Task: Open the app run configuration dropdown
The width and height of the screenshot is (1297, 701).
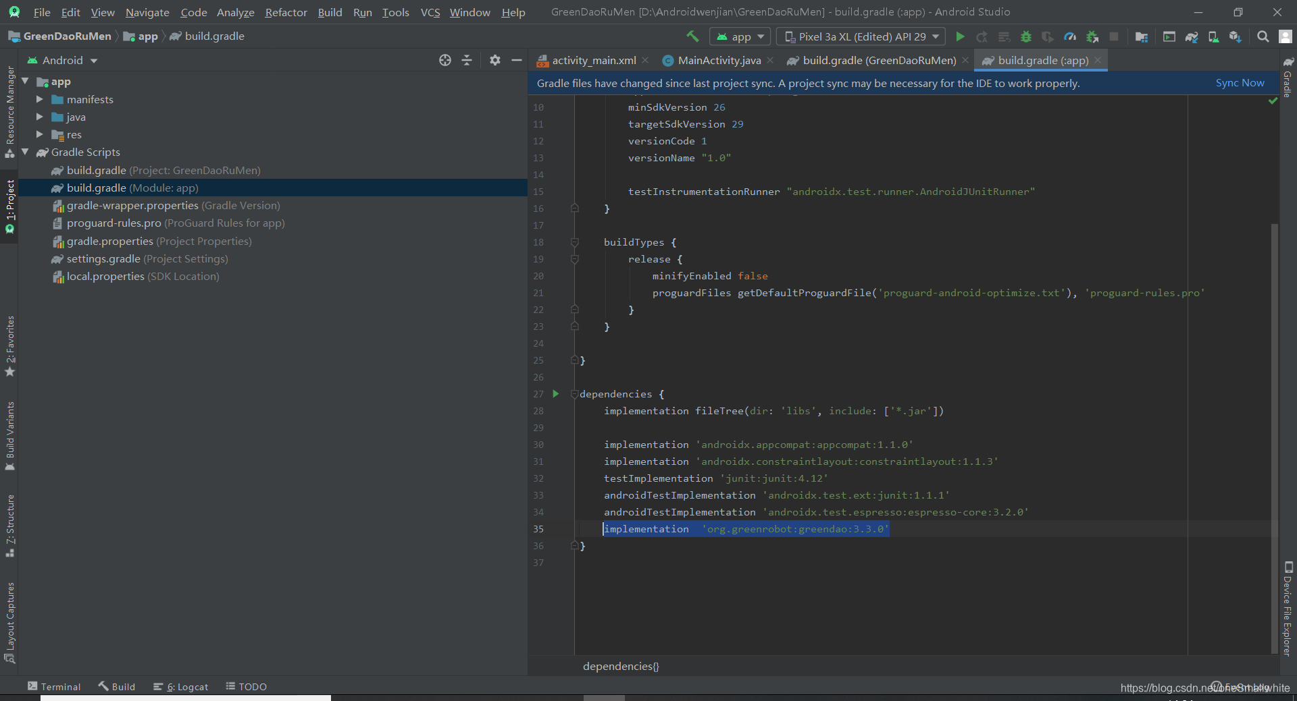Action: point(740,36)
